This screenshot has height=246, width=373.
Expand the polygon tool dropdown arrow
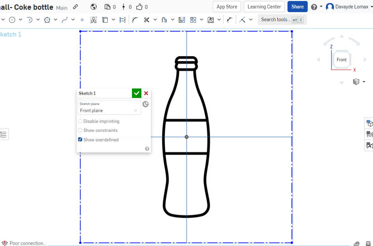(56, 20)
